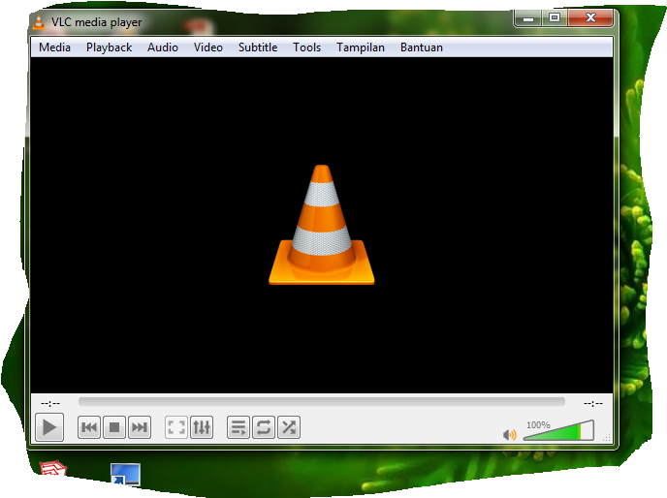Seek using the playback progress bar
This screenshot has height=498, width=667.
click(322, 402)
